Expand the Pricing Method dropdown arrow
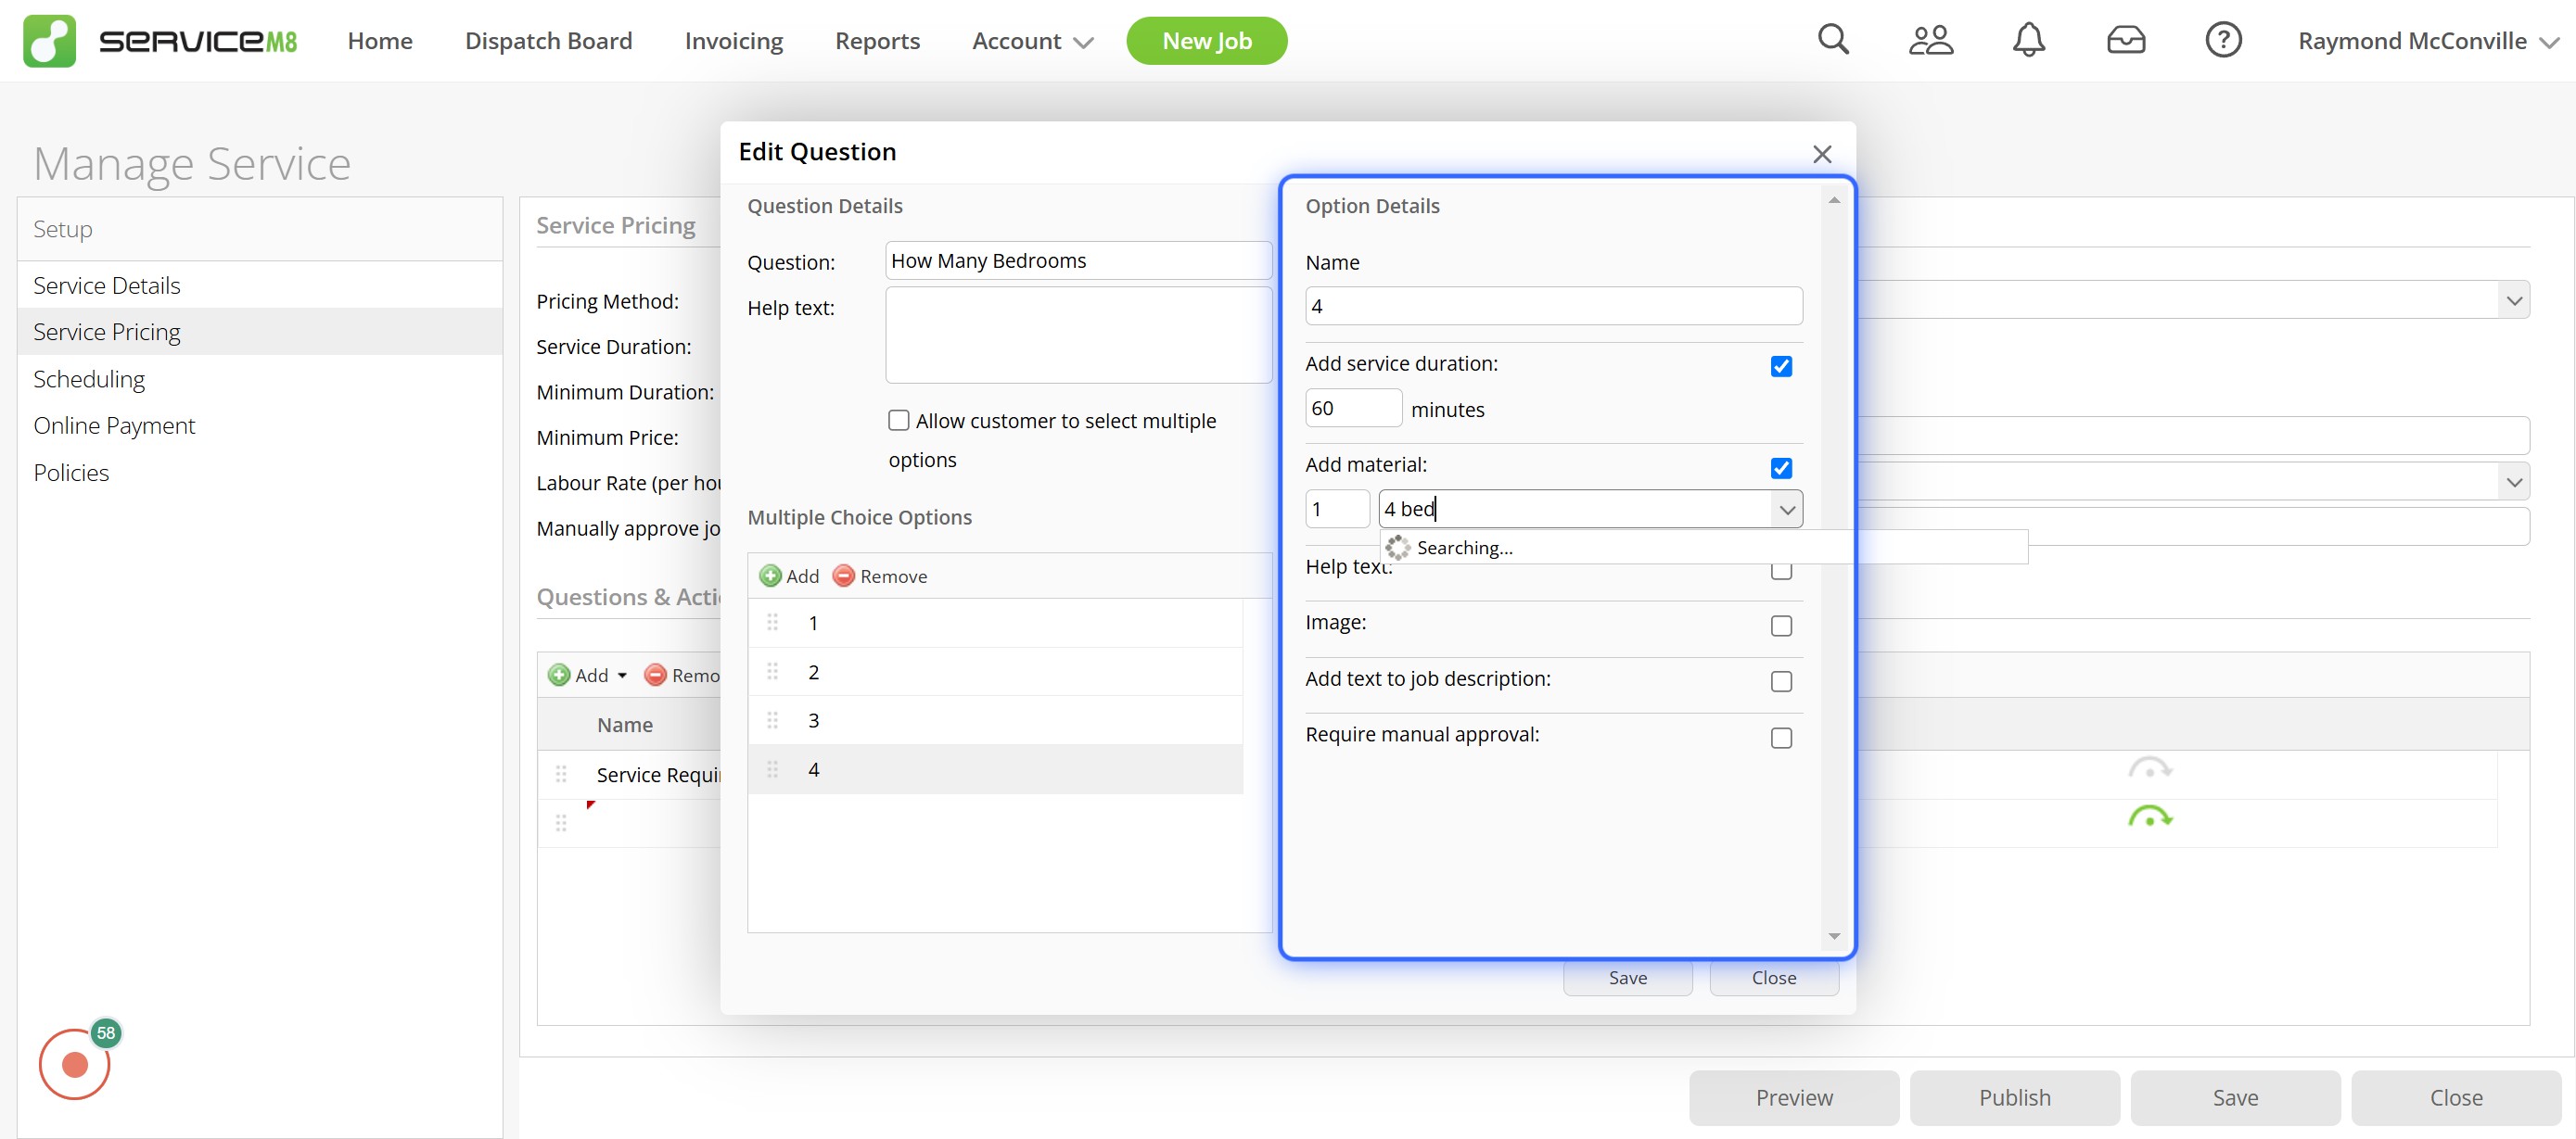This screenshot has width=2576, height=1139. [2514, 299]
